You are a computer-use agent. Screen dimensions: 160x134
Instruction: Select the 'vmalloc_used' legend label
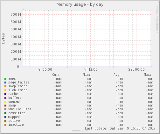pos(20,109)
